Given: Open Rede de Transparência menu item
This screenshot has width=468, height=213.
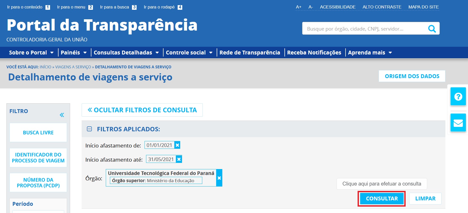Looking at the screenshot, I should [x=250, y=53].
